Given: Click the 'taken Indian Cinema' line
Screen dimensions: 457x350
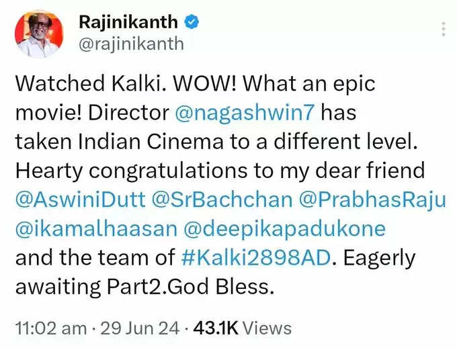Looking at the screenshot, I should point(216,141).
